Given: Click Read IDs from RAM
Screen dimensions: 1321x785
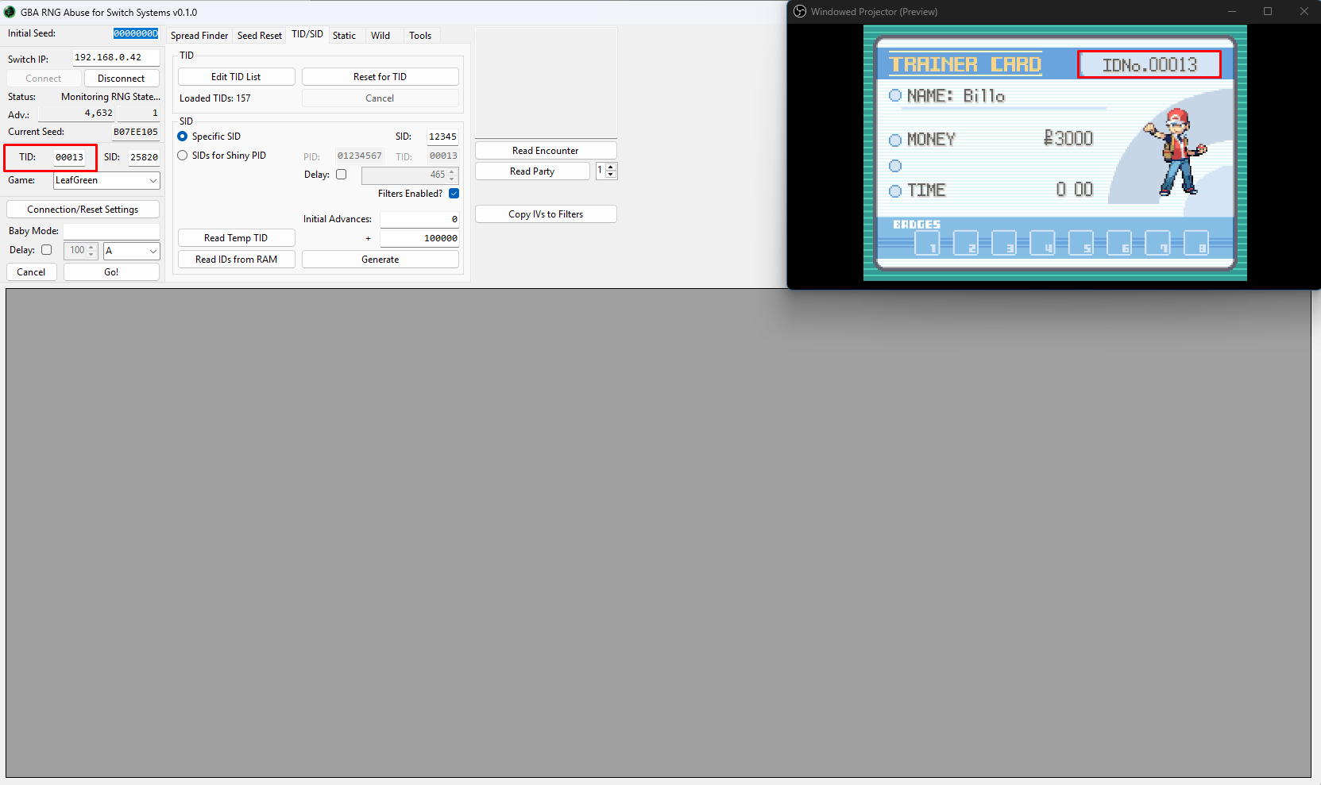Looking at the screenshot, I should pyautogui.click(x=236, y=260).
